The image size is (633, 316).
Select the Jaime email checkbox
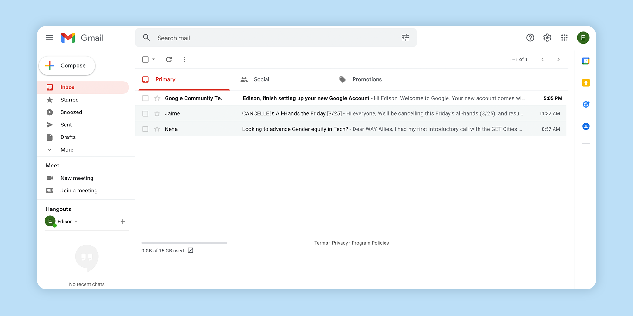tap(146, 113)
